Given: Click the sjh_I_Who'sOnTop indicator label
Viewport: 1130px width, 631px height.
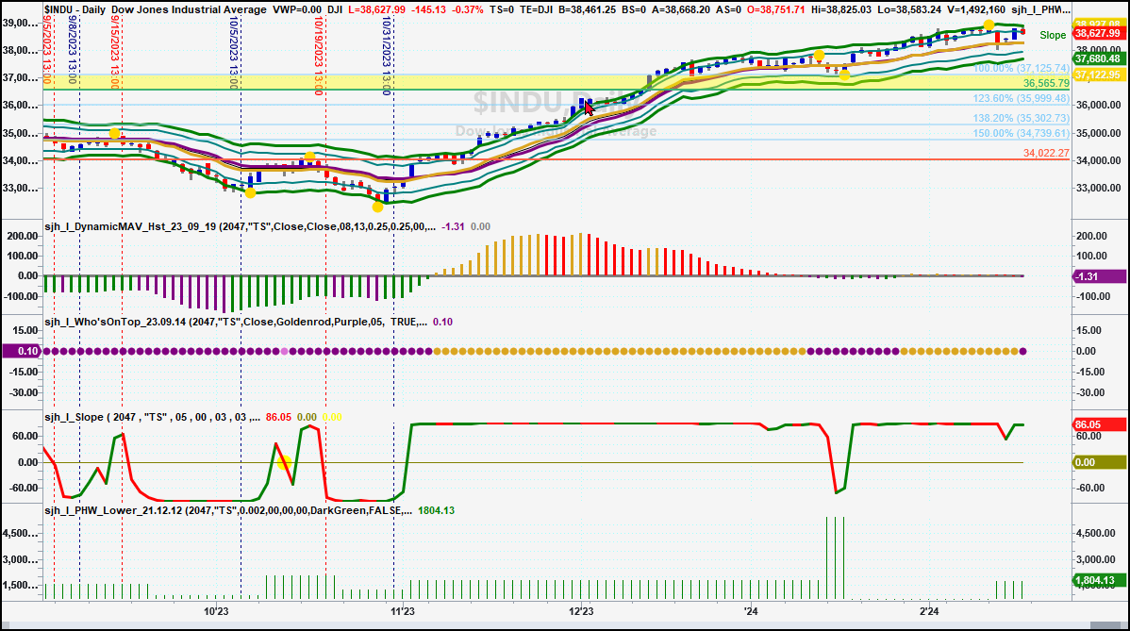Looking at the screenshot, I should tap(236, 322).
